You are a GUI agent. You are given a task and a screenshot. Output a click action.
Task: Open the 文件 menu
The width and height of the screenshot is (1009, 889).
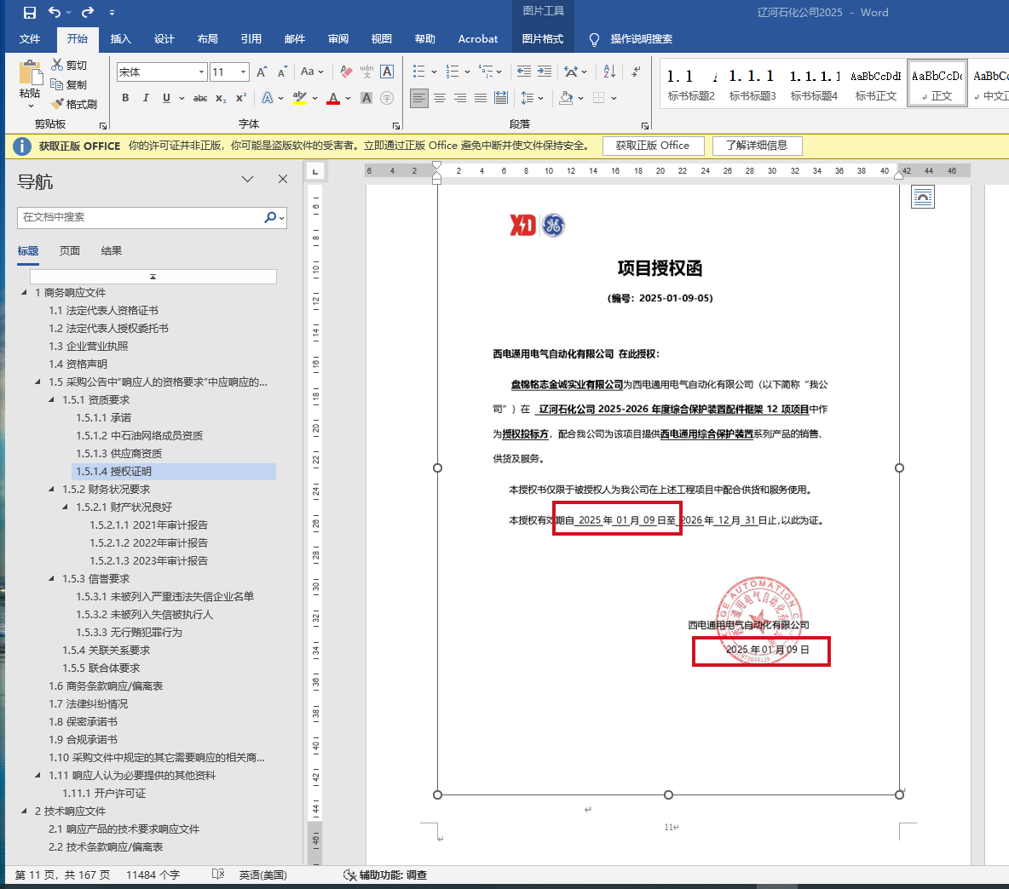tap(30, 38)
